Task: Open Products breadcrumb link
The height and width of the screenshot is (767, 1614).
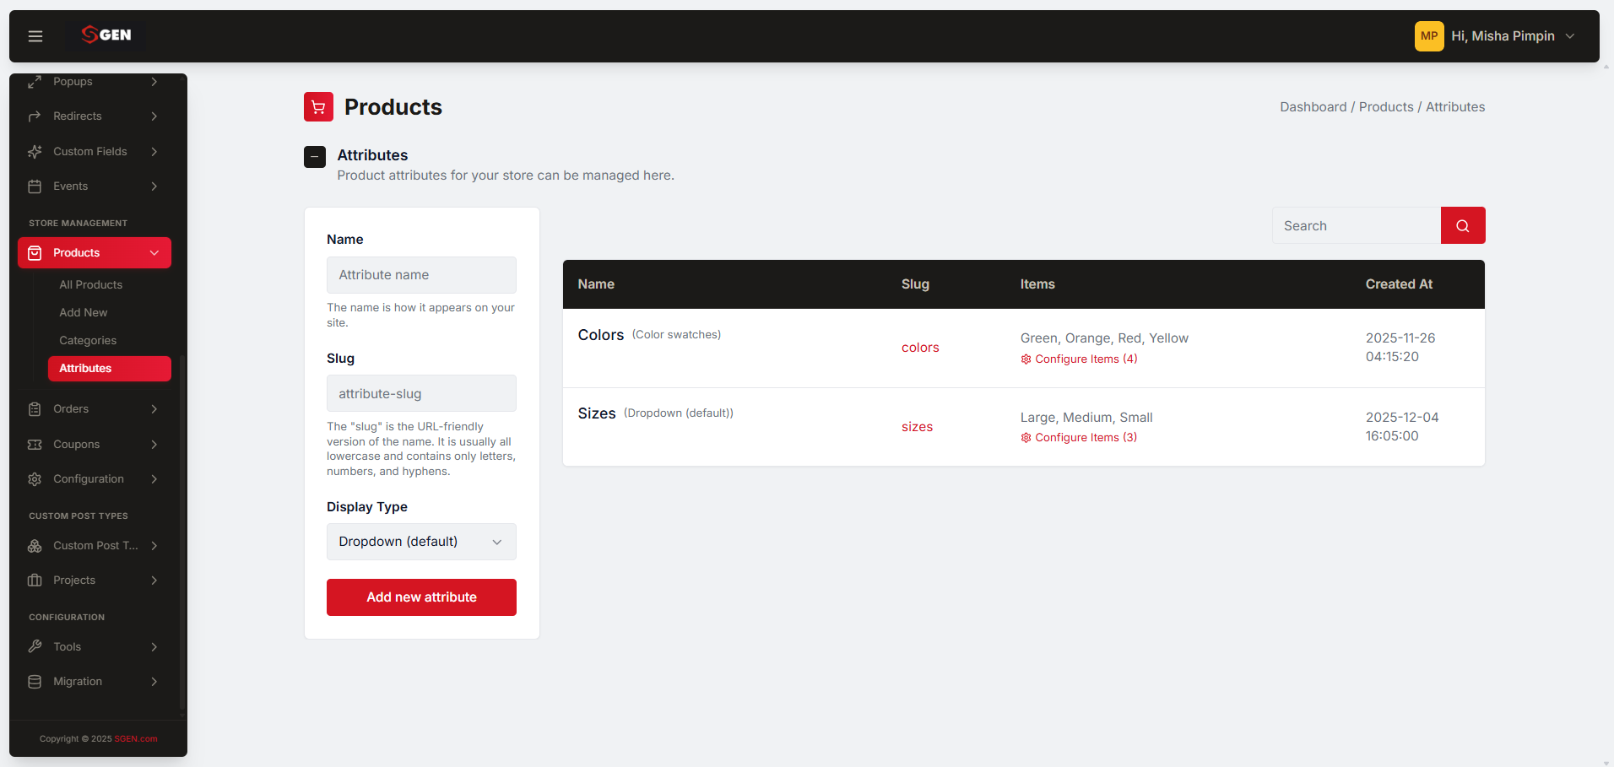Action: click(x=1386, y=107)
